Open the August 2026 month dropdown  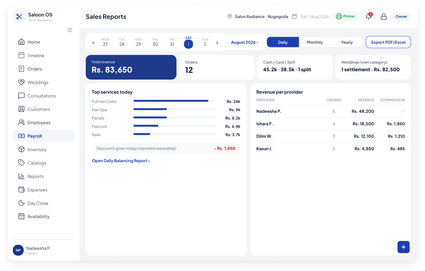[245, 42]
